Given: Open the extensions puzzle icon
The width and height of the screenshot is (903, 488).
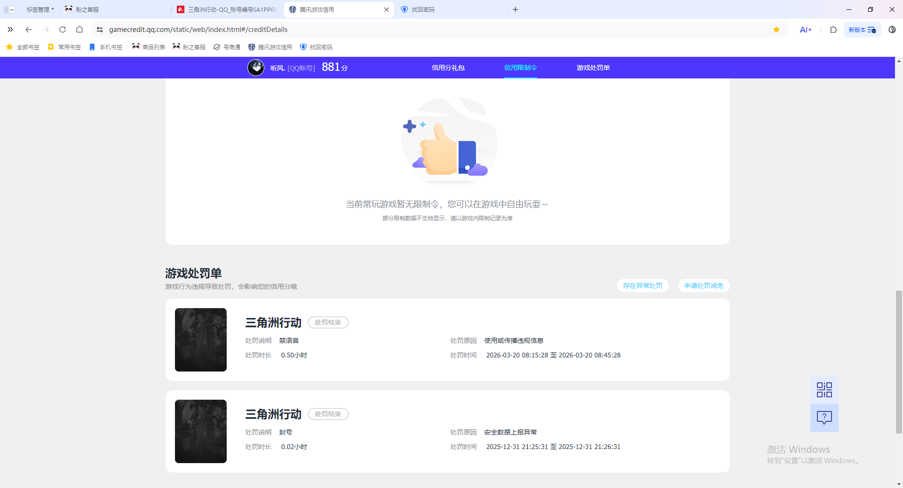Looking at the screenshot, I should pyautogui.click(x=833, y=30).
